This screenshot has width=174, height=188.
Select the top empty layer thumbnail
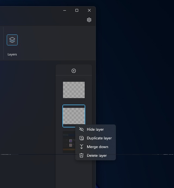point(74,90)
